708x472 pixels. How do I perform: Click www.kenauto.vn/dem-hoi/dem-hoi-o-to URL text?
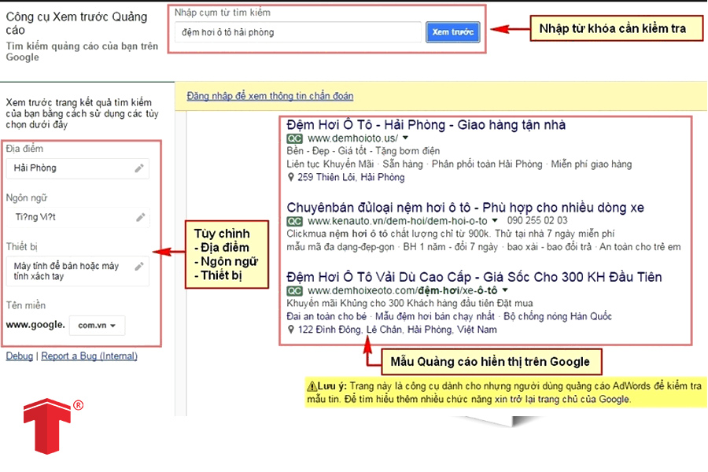pyautogui.click(x=397, y=221)
